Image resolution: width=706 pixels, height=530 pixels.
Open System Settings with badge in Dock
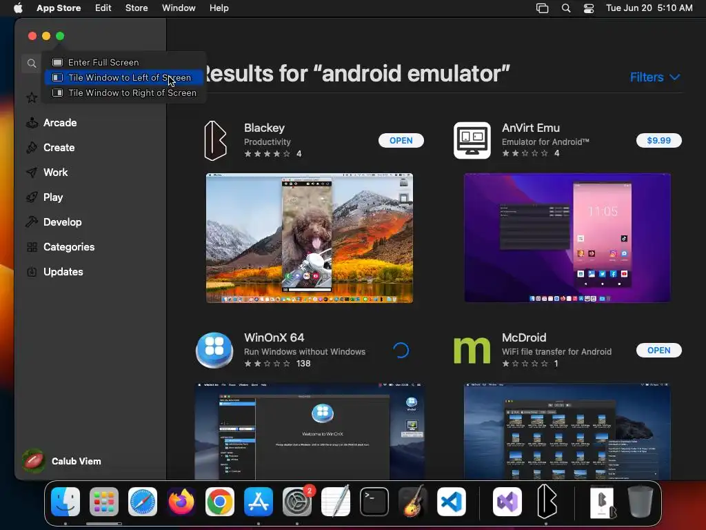[297, 502]
